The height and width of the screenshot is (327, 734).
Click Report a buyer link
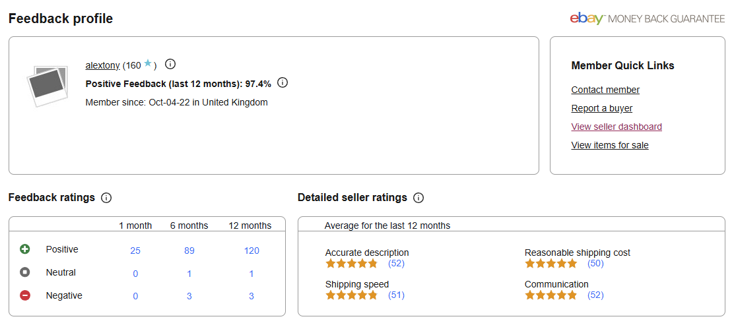[602, 108]
